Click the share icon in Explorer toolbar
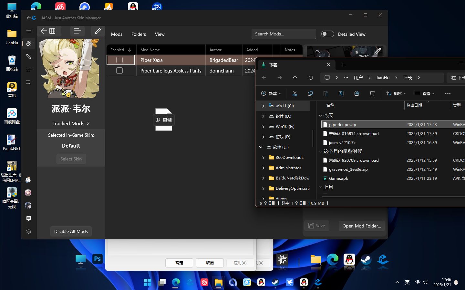 tap(356, 93)
